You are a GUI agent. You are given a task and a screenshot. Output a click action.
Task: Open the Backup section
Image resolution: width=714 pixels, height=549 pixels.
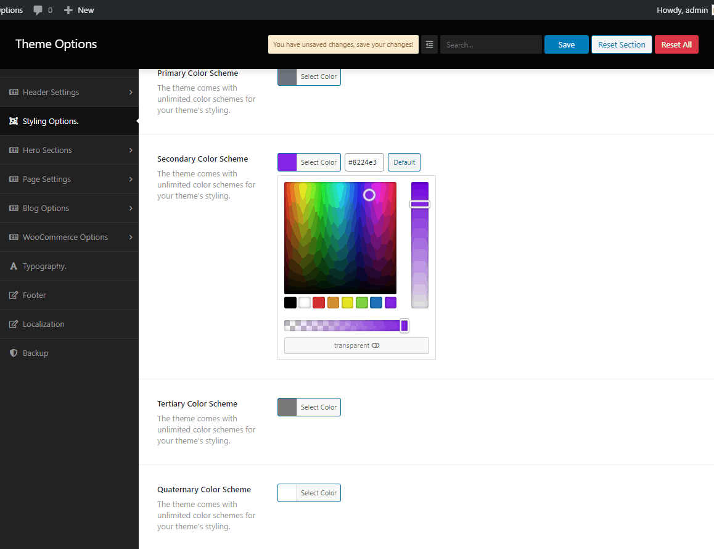[x=69, y=353]
